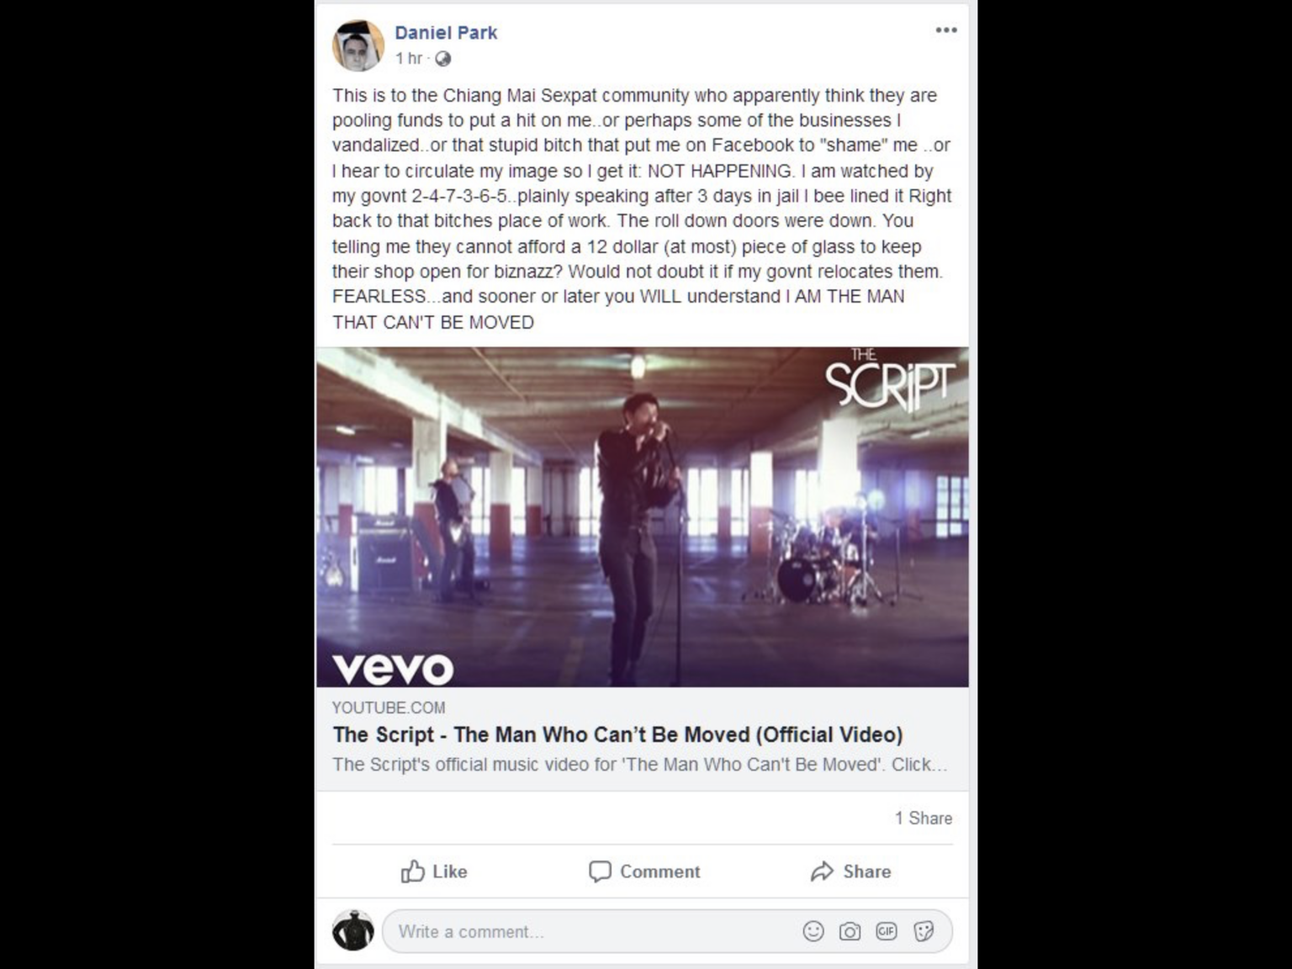The image size is (1292, 969).
Task: Insert an emoji via smiley icon
Action: pos(813,931)
